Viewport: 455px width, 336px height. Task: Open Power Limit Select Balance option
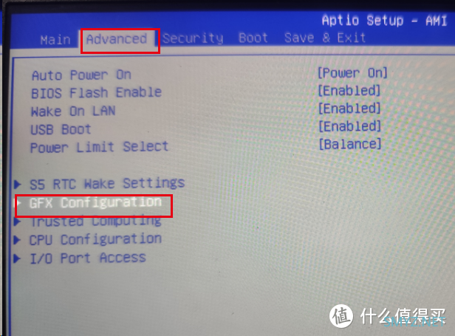tap(350, 144)
